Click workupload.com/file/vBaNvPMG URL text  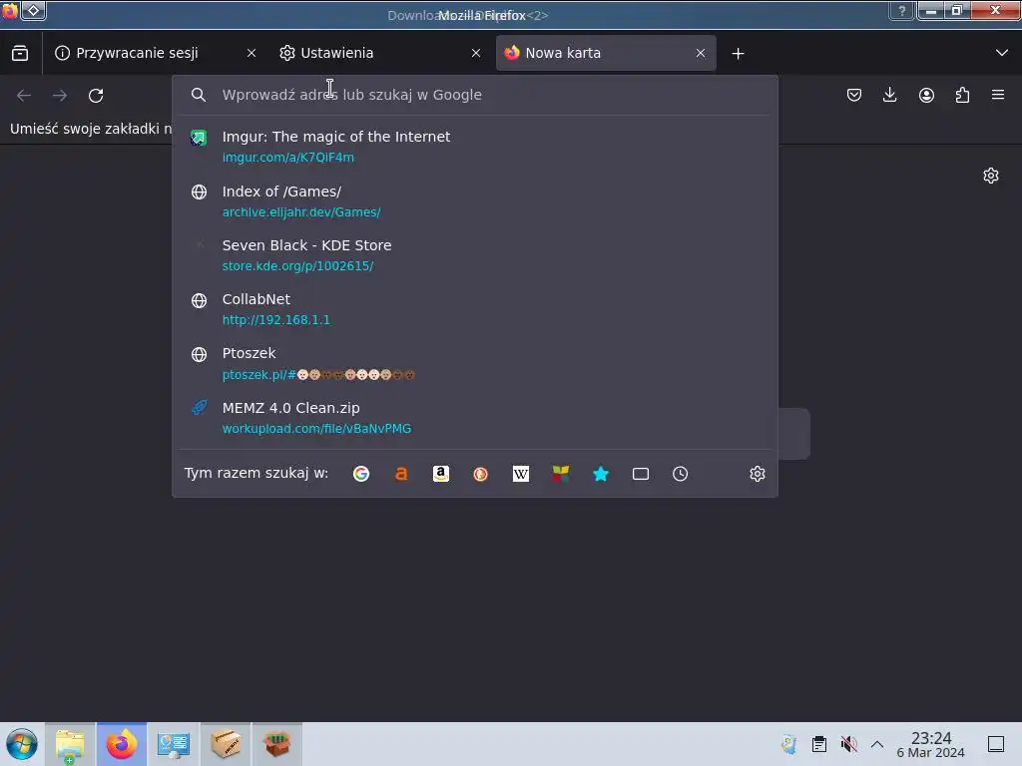(316, 429)
